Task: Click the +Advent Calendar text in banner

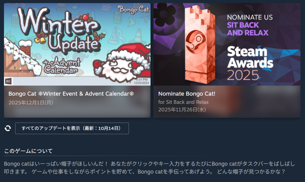Action: coord(62,66)
